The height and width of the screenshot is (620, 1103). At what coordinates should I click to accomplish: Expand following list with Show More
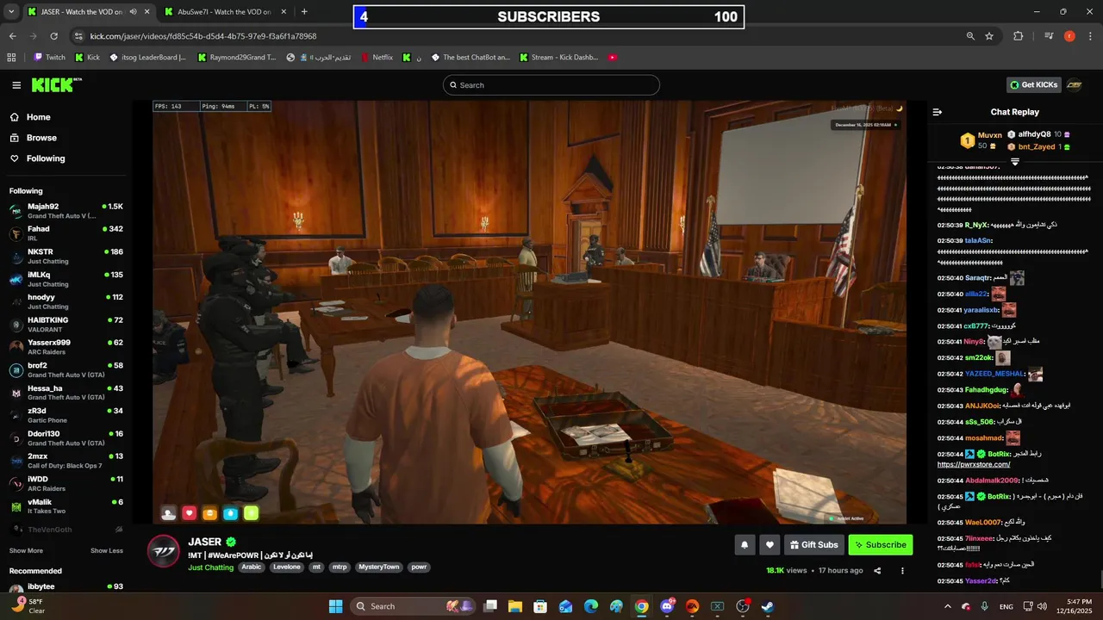26,550
